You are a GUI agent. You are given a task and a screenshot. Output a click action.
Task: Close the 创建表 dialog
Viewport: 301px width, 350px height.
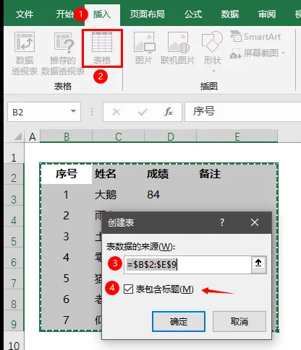(255, 222)
